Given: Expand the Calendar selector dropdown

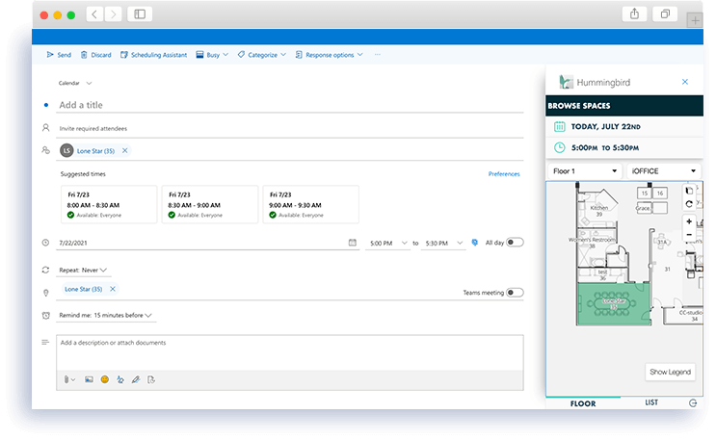Looking at the screenshot, I should (x=75, y=83).
